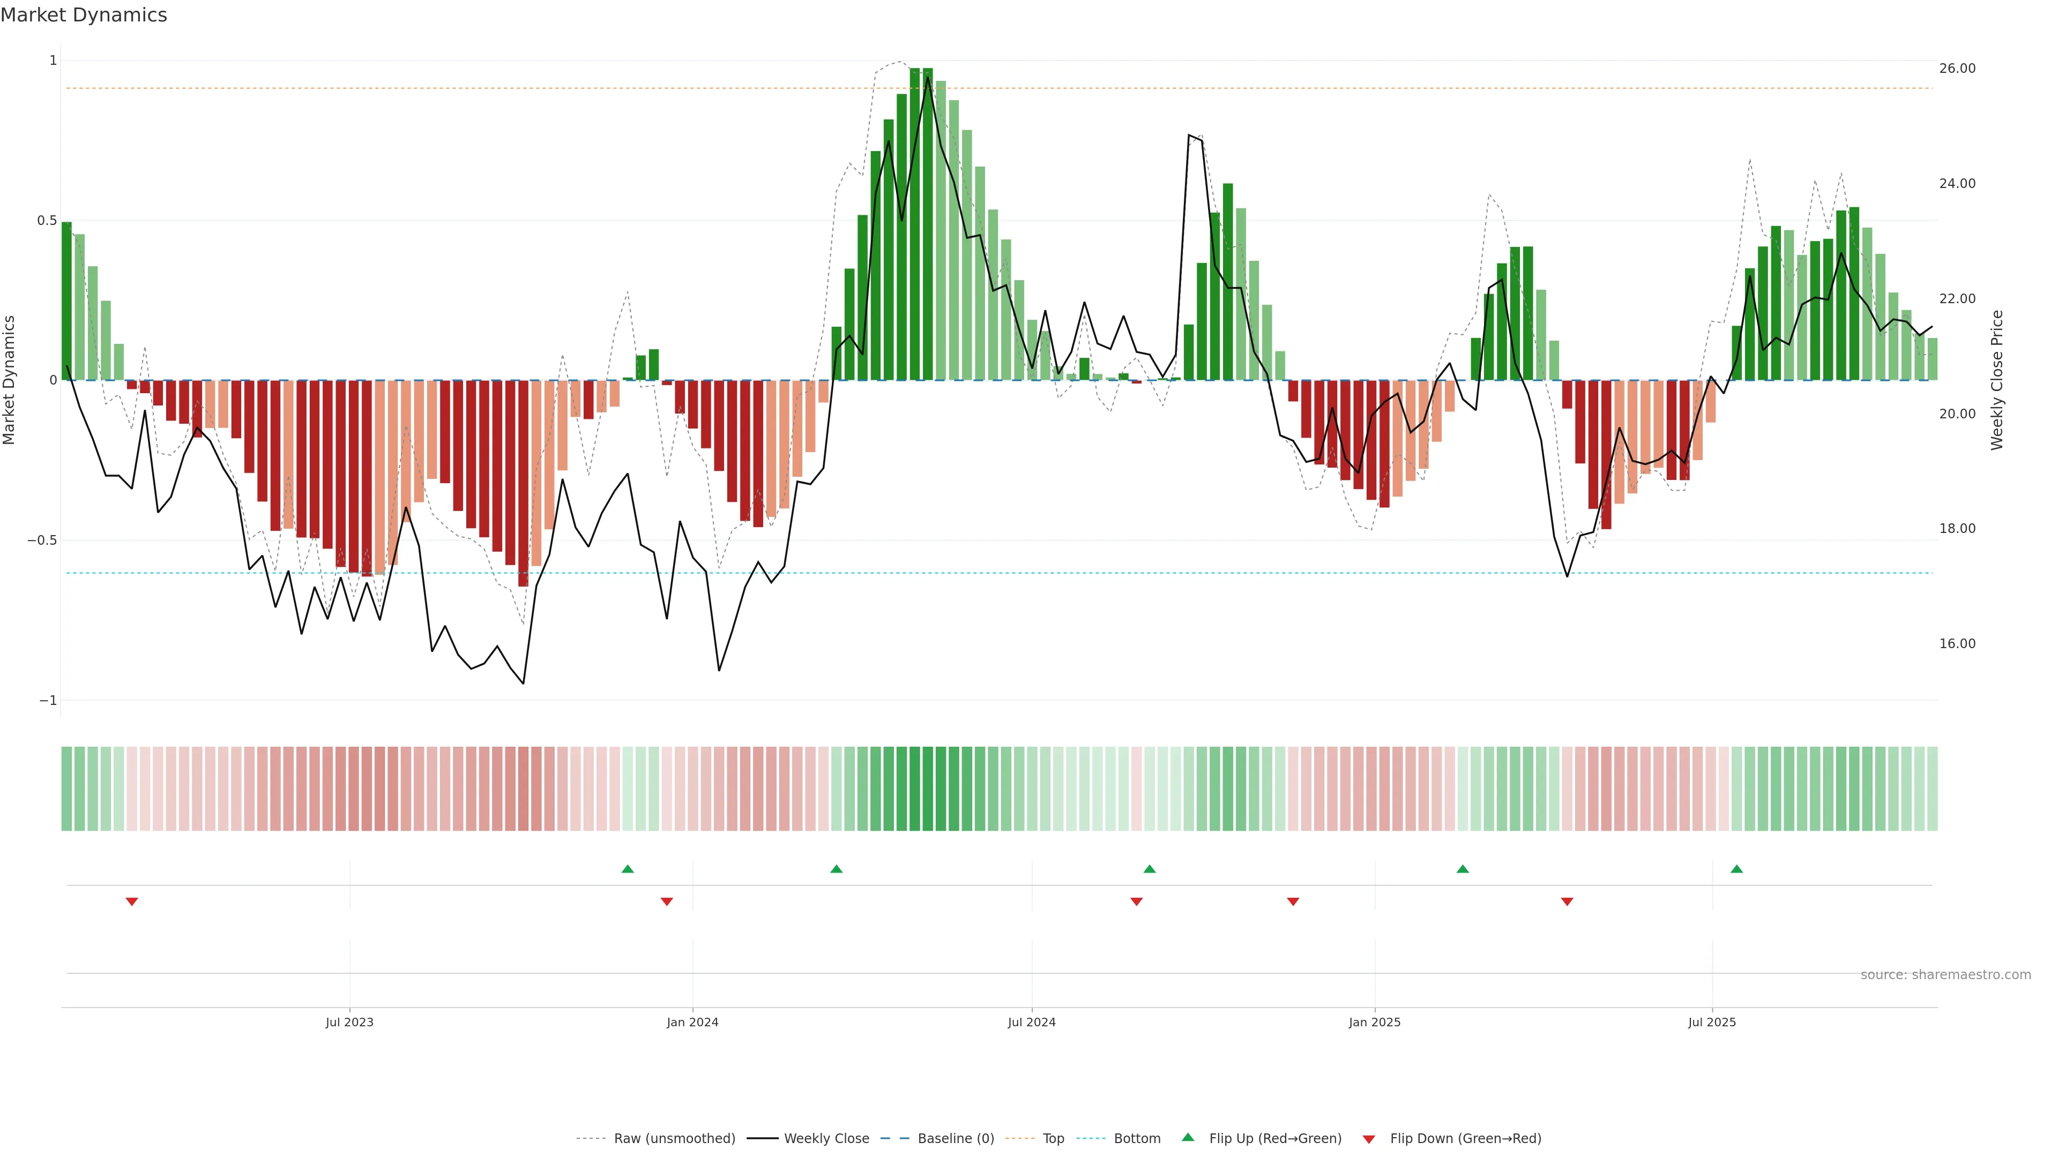Click the red Flip Down triangle in the legend
This screenshot has width=2058, height=1157.
1369,1139
